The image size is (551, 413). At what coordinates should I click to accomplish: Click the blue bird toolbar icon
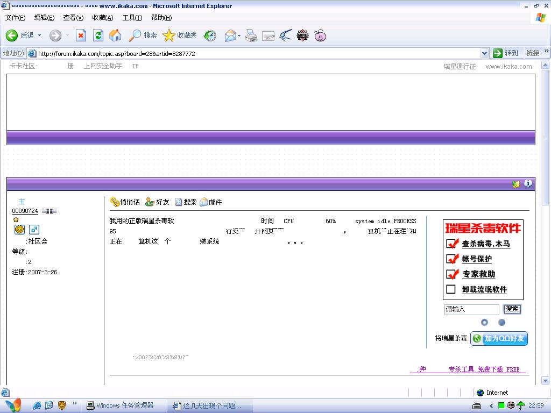click(x=285, y=35)
